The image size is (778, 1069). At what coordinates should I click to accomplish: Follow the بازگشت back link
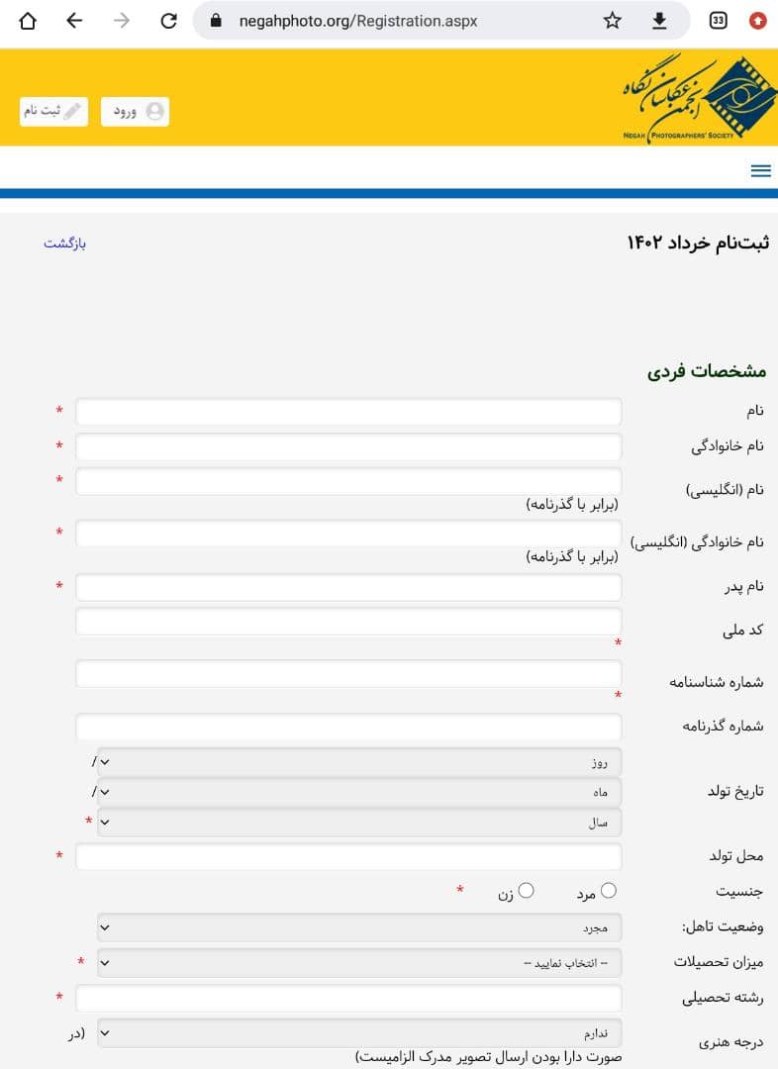point(64,243)
